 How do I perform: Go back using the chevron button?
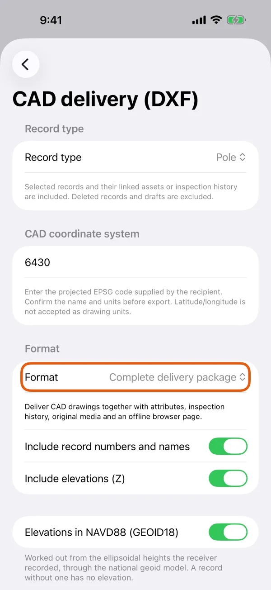point(26,64)
